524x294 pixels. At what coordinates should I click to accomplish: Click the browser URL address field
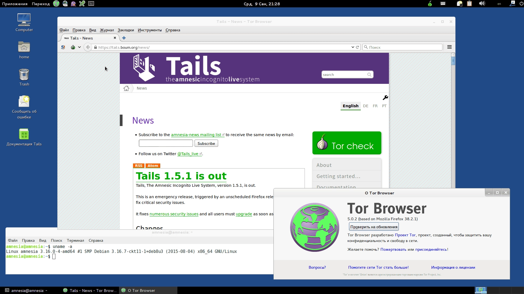point(224,47)
